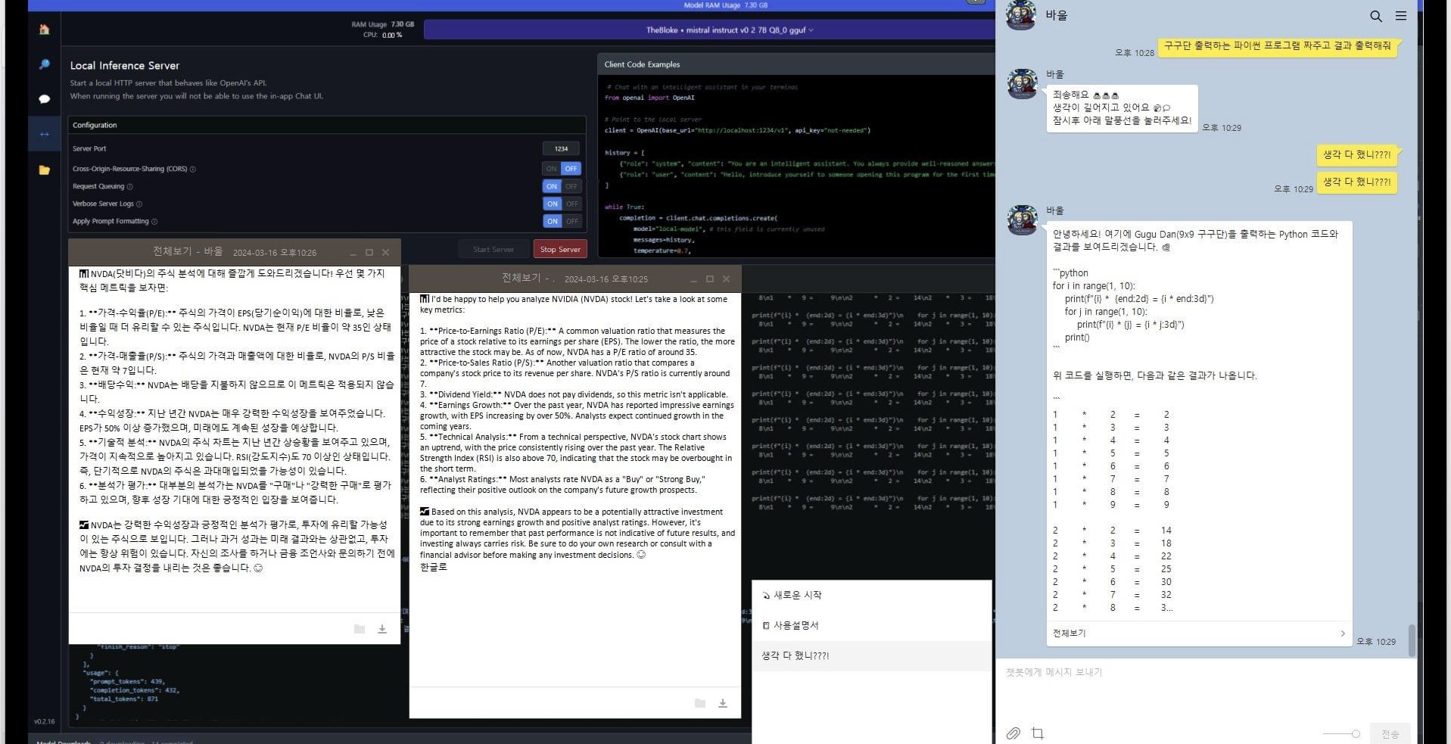Show info icon next to Verbose Server Logs
The image size is (1451, 744).
139,204
